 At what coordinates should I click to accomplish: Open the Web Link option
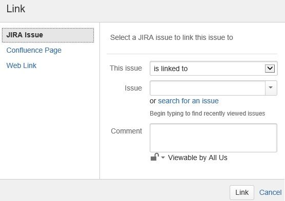tap(21, 65)
